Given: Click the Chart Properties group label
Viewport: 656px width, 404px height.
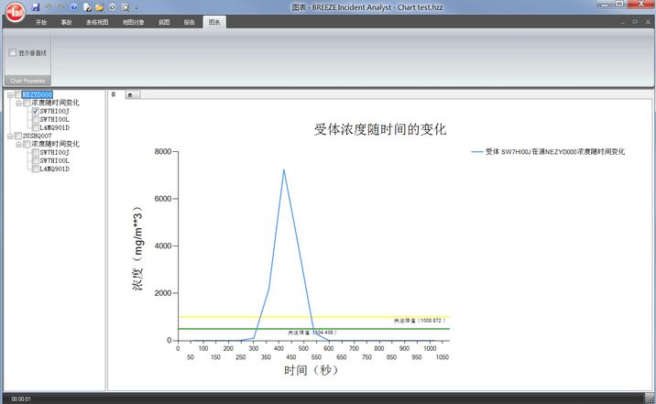Looking at the screenshot, I should pyautogui.click(x=27, y=81).
